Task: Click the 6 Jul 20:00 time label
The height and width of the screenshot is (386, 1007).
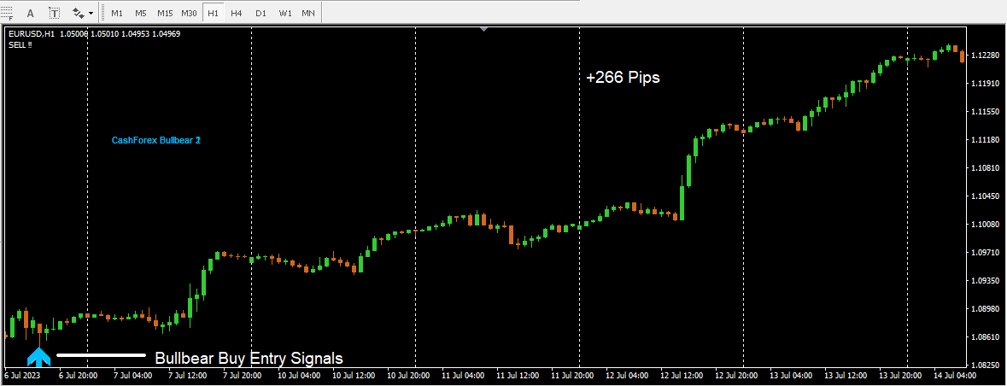Action: (79, 376)
